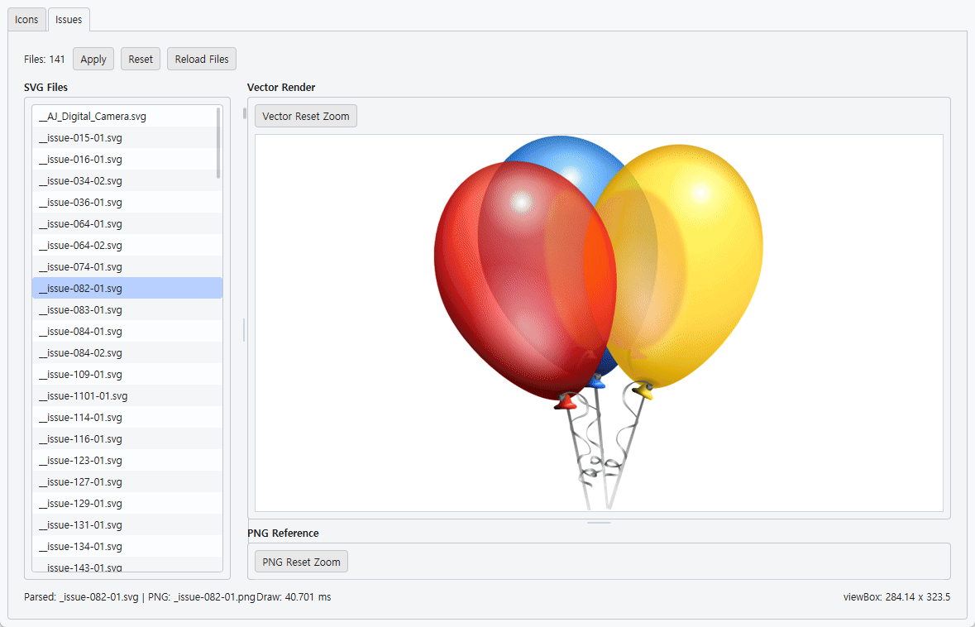
Task: Click PNG Reset Zoom button
Action: click(301, 562)
